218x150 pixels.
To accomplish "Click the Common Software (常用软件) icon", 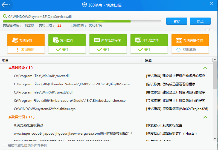I will (56, 40).
